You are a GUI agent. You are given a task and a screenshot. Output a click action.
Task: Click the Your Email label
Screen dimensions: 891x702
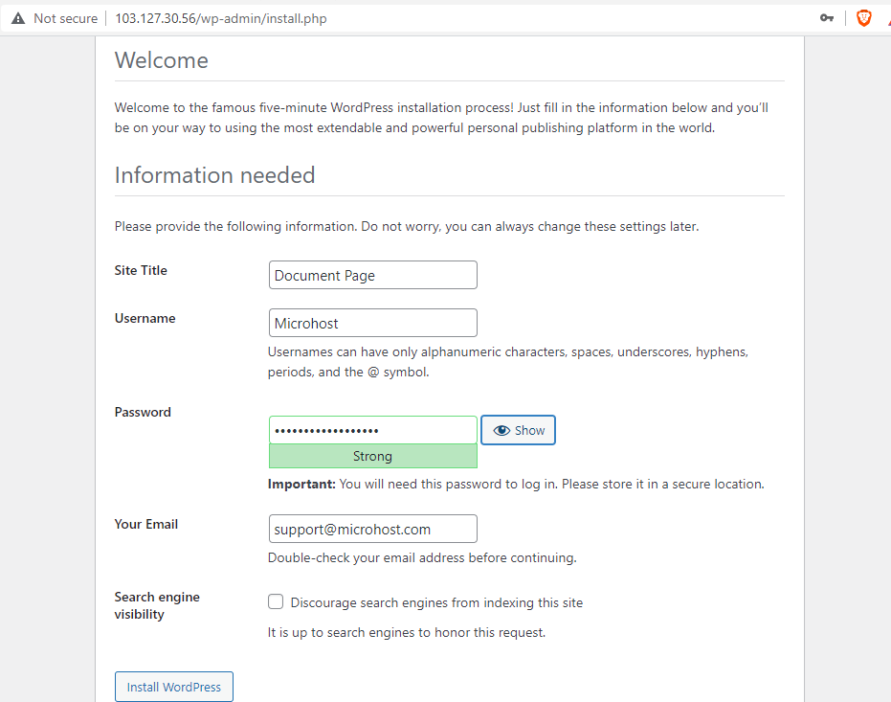point(146,524)
